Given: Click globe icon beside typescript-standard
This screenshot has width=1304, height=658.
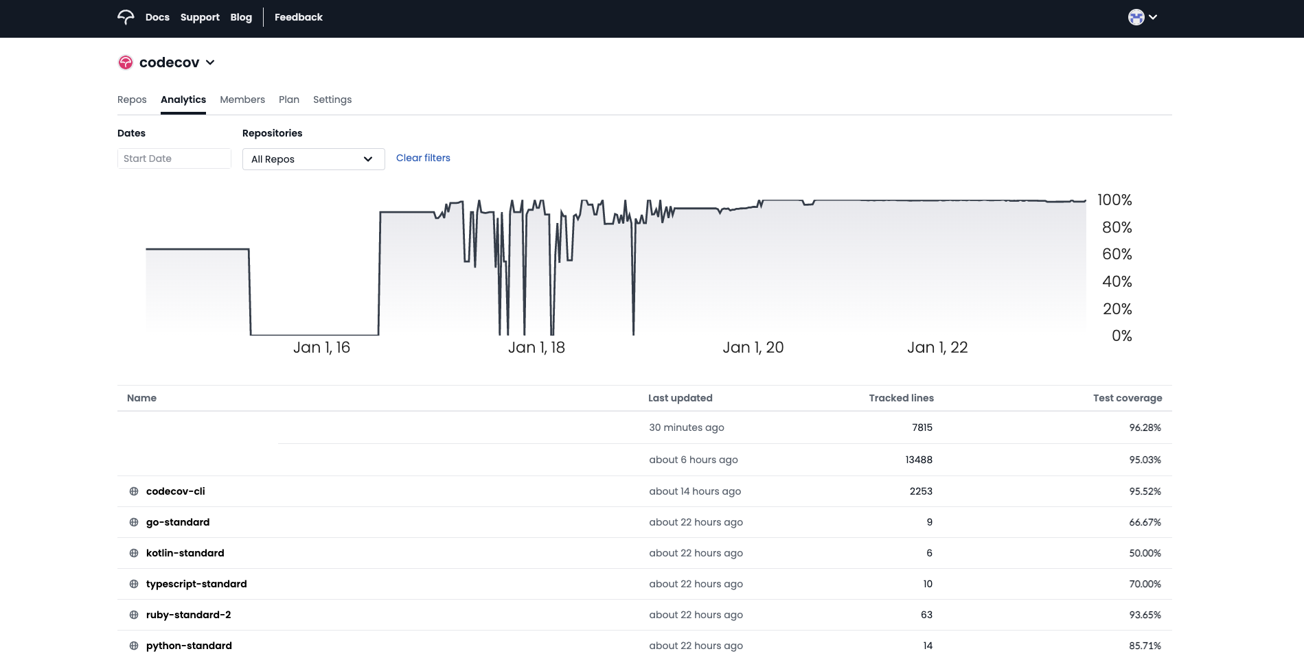Looking at the screenshot, I should tap(134, 584).
